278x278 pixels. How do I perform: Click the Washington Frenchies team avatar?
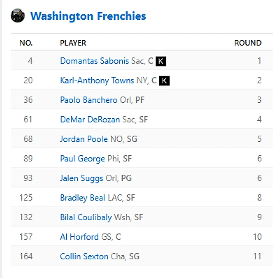18,16
